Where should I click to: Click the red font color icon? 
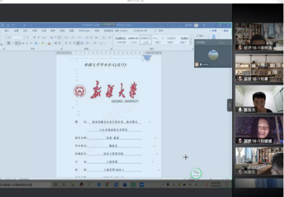pos(49,43)
